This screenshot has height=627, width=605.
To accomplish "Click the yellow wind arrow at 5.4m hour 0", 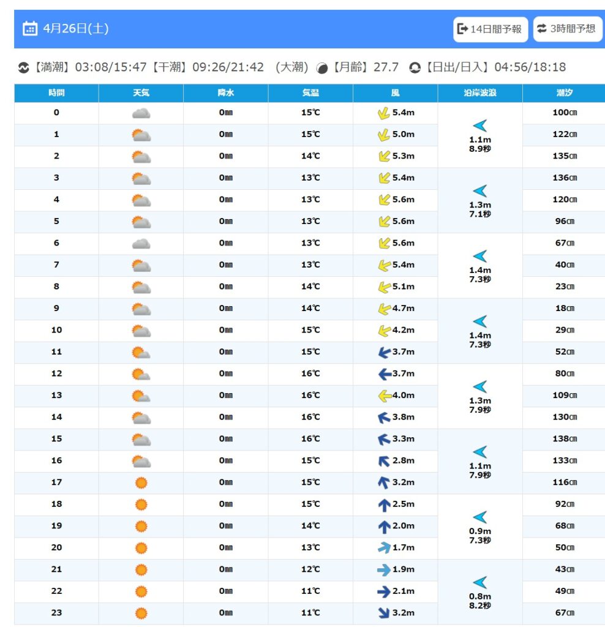I will click(384, 113).
